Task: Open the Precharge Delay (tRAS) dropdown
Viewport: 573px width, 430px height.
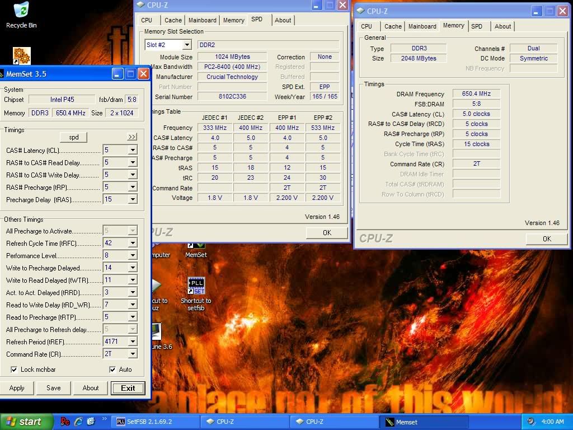Action: tap(133, 200)
